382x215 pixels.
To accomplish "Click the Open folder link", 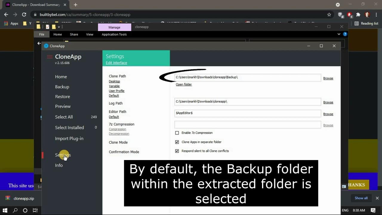I will (x=184, y=85).
